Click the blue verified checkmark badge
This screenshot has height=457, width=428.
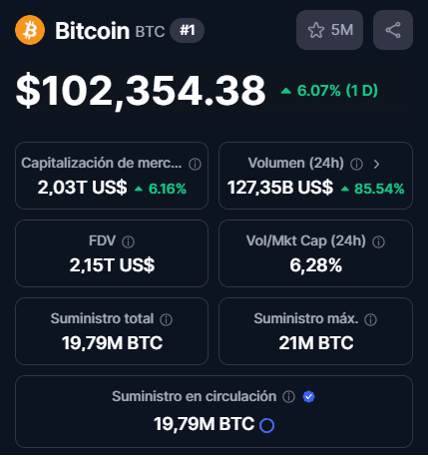308,396
